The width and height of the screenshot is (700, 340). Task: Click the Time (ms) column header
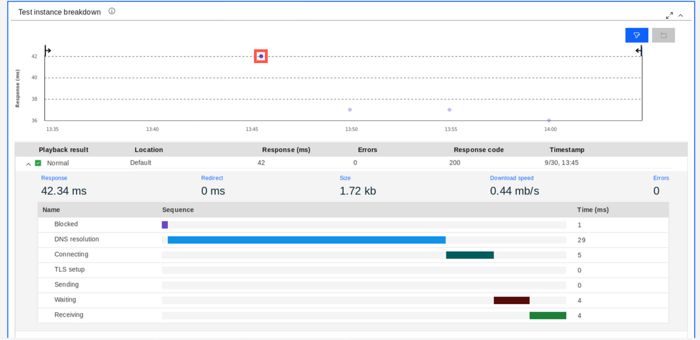coord(593,209)
